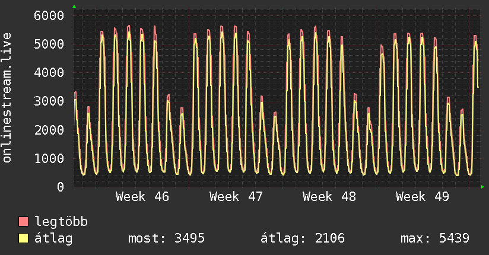Click the yellow átlag legend swatch
The image size is (489, 255).
pos(23,238)
